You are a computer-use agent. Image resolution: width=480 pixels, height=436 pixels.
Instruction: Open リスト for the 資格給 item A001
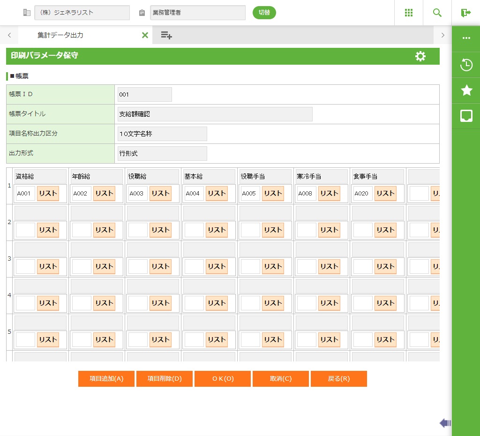(48, 193)
